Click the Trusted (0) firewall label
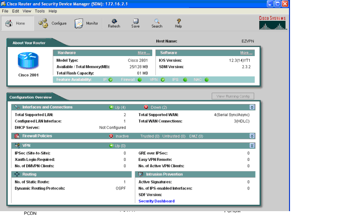The width and height of the screenshot is (348, 217). pyautogui.click(x=150, y=136)
